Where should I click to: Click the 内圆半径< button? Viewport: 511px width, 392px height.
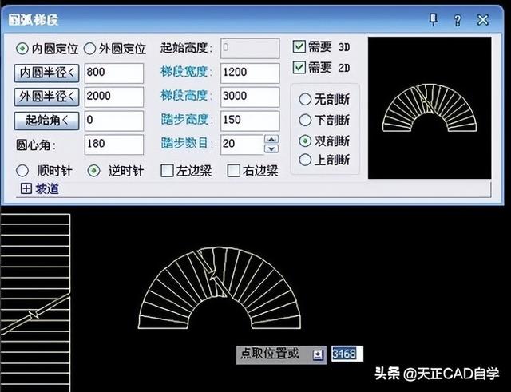(x=46, y=73)
